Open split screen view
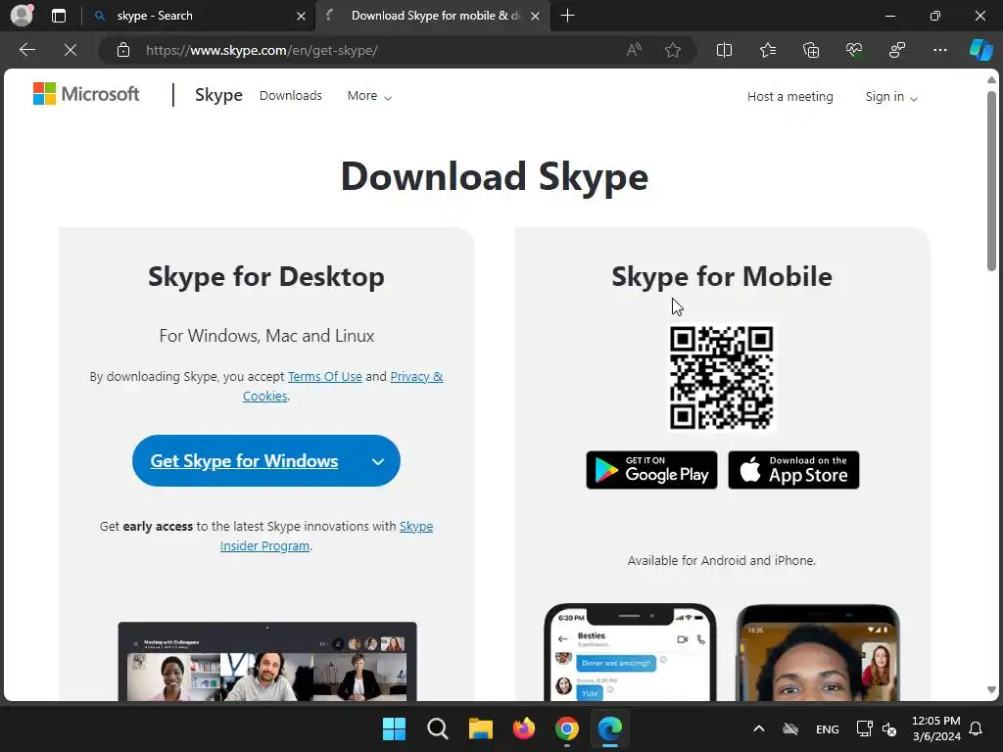This screenshot has width=1003, height=752. [x=724, y=50]
